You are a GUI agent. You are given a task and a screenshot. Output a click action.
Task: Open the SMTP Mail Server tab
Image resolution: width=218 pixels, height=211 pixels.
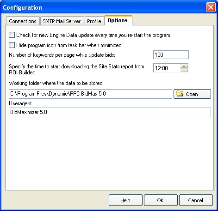[62, 21]
